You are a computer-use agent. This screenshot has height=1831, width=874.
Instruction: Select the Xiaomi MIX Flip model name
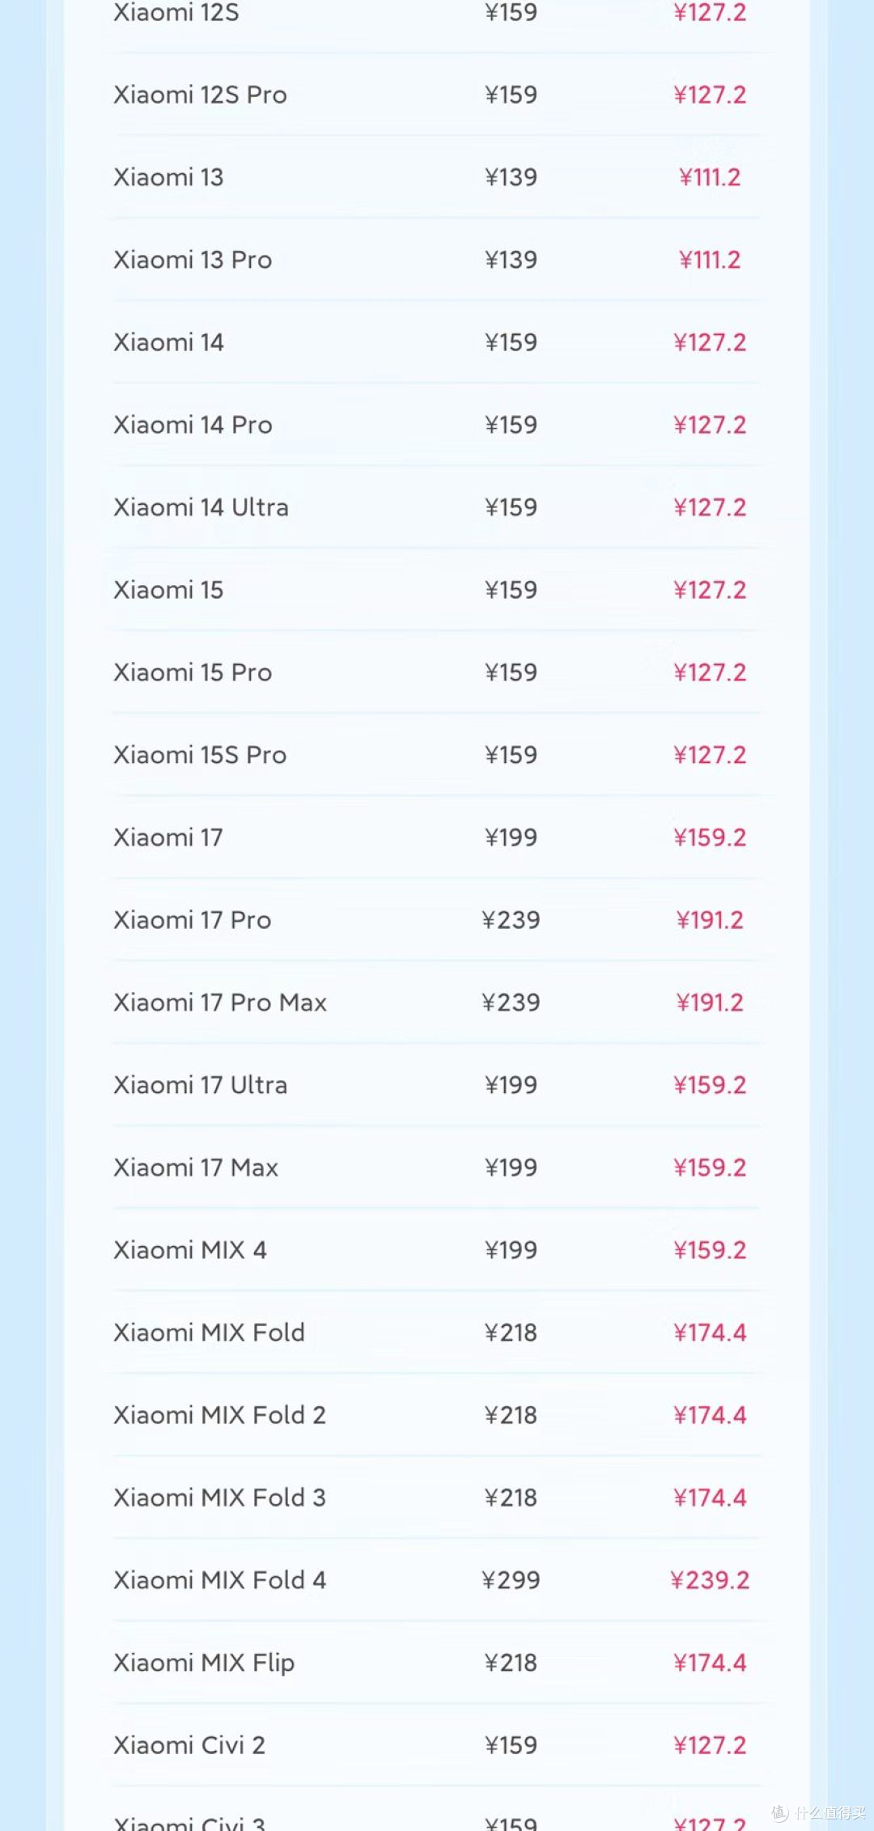pyautogui.click(x=204, y=1664)
